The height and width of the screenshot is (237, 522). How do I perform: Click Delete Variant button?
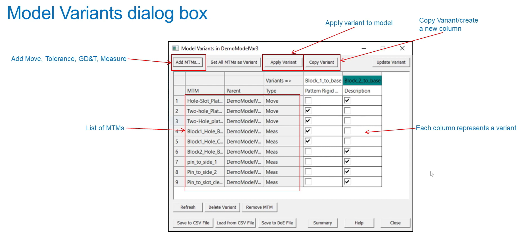222,207
